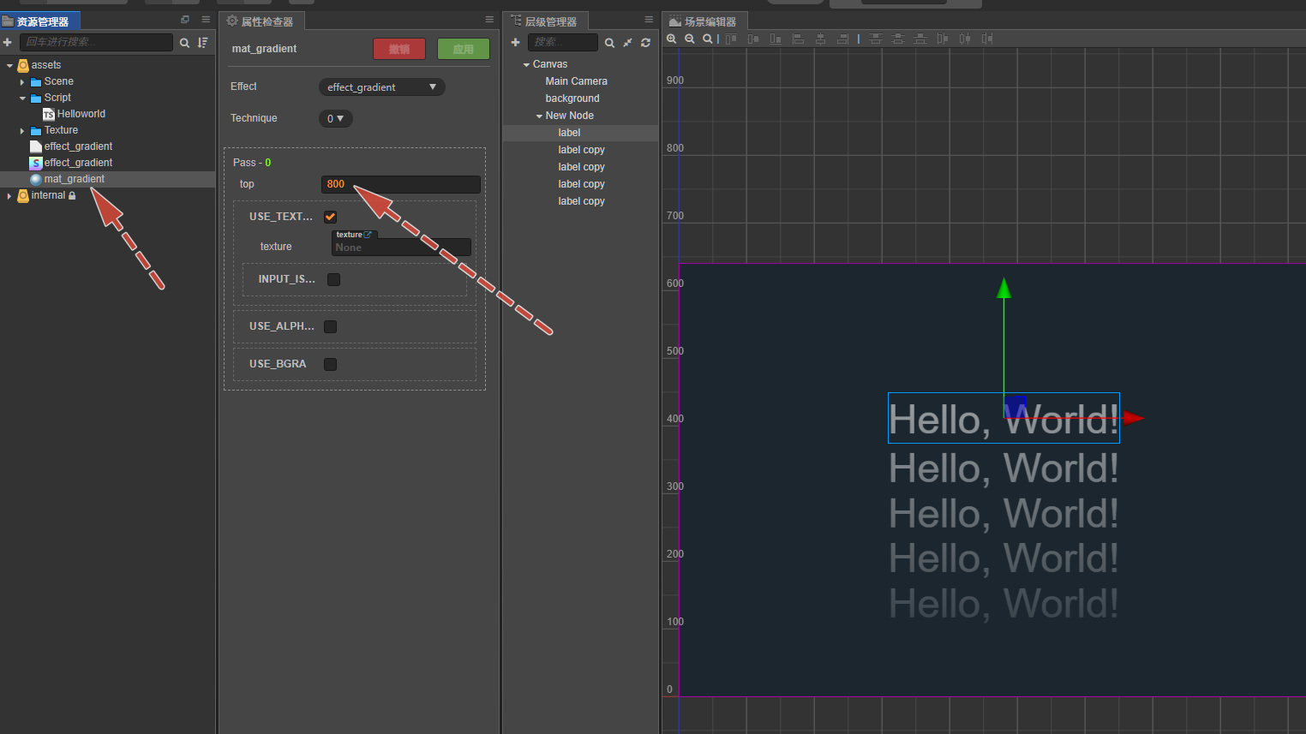Zoom out the scene editor view
Viewport: 1306px width, 734px height.
point(690,39)
